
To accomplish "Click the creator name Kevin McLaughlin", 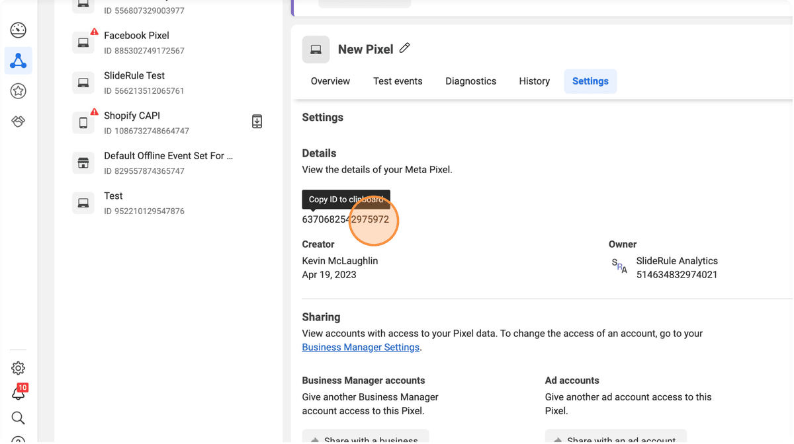I will (340, 261).
